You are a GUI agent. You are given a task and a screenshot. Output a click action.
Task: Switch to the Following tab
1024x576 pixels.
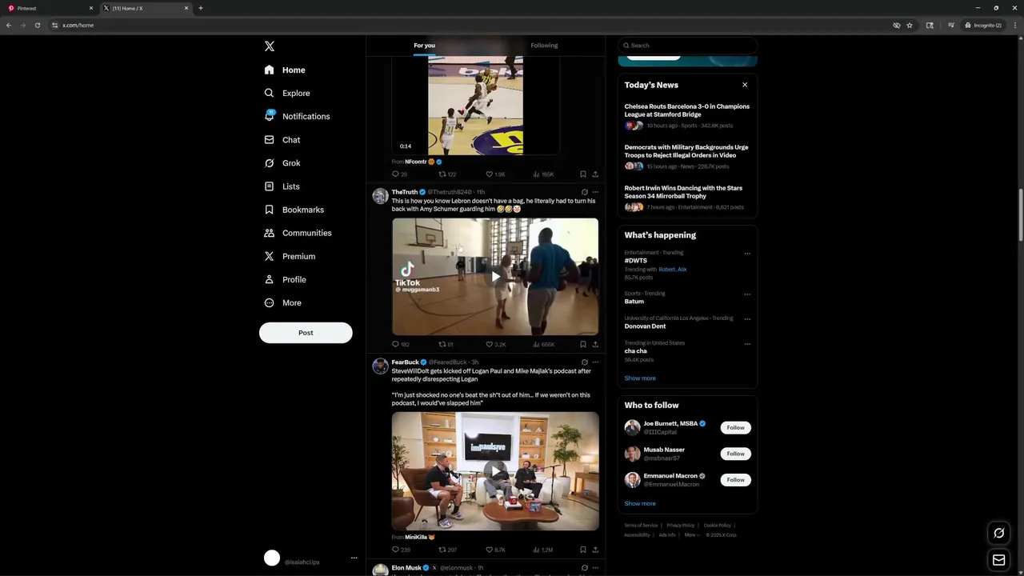[x=544, y=46]
